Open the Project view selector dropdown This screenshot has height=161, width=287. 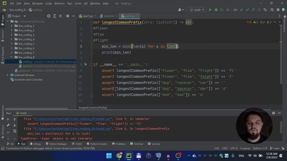(x=17, y=16)
